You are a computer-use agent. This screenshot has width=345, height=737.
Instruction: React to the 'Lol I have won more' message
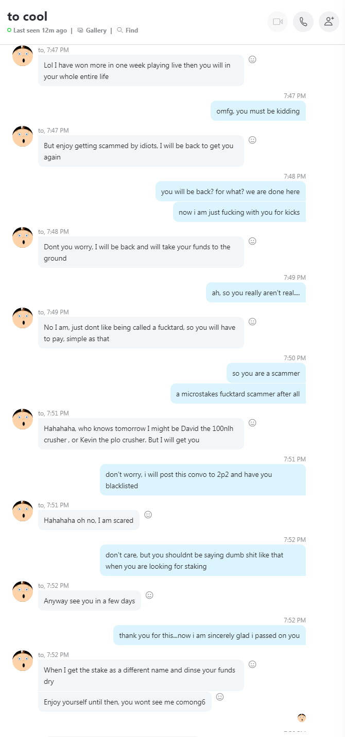(252, 59)
